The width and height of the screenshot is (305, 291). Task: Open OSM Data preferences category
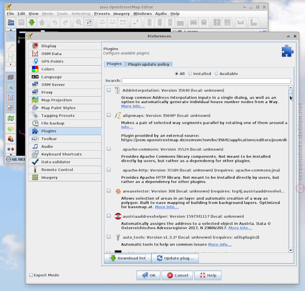pos(65,54)
